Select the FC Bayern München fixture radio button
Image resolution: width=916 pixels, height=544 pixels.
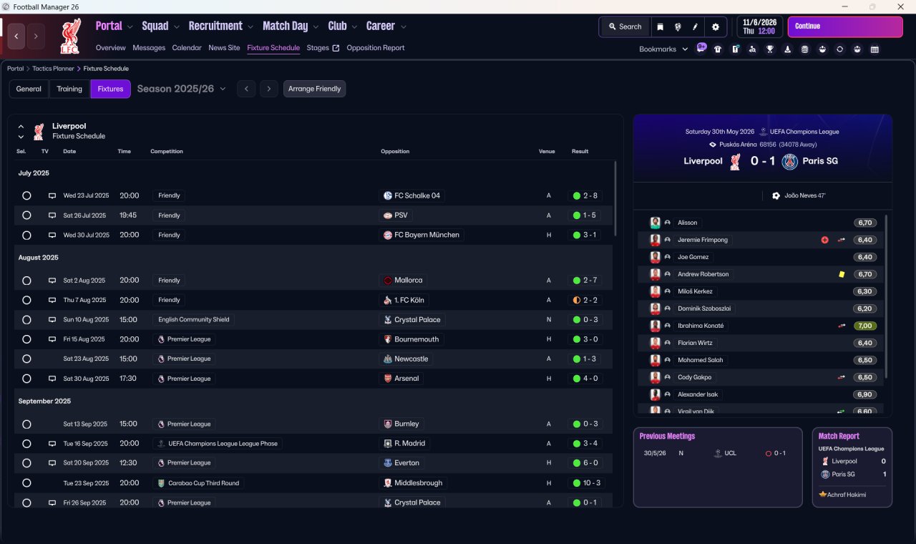point(26,235)
